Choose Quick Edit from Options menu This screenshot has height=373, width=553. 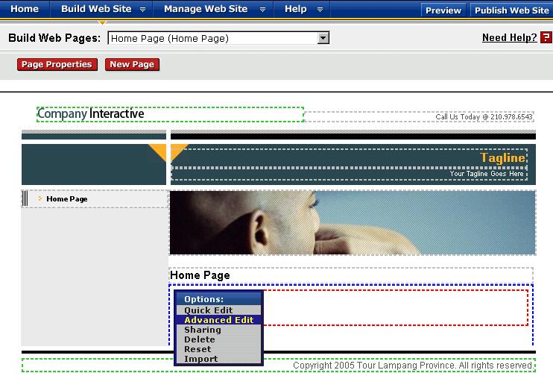point(218,310)
